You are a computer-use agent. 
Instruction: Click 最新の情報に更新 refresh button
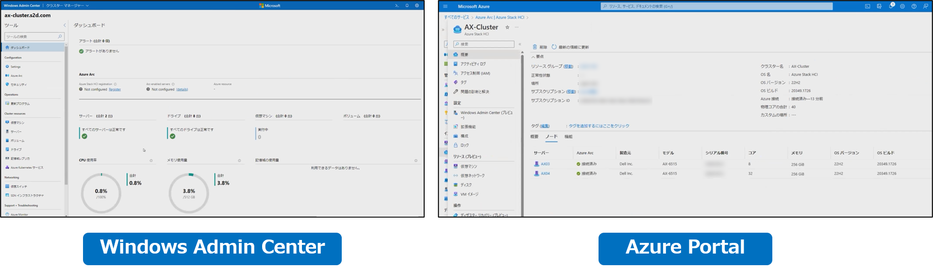click(570, 47)
